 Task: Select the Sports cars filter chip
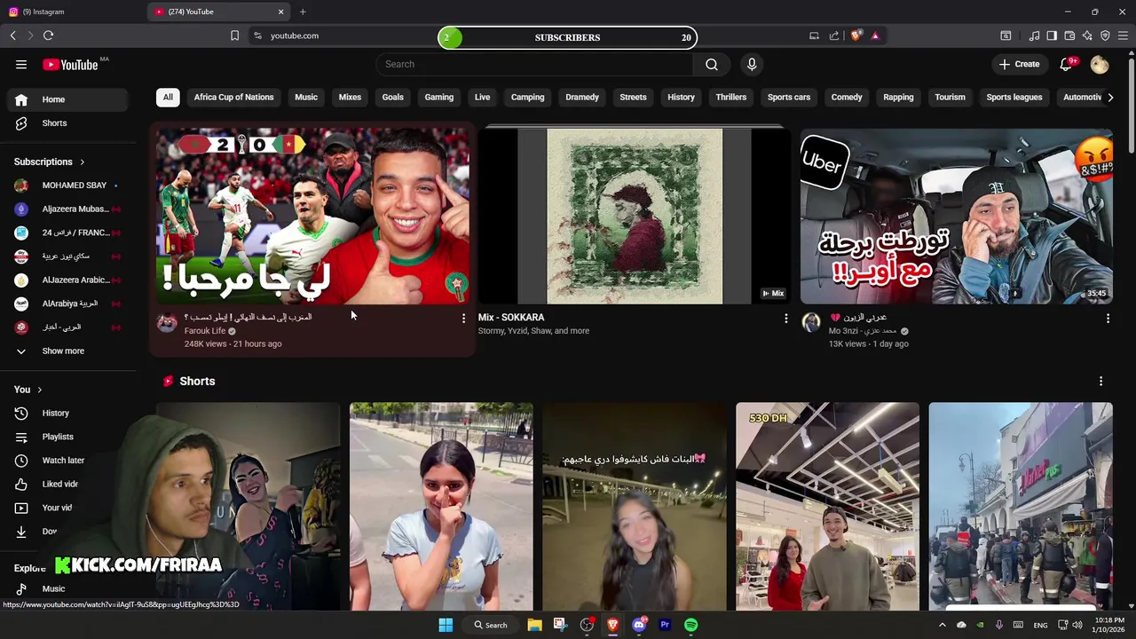click(x=789, y=97)
